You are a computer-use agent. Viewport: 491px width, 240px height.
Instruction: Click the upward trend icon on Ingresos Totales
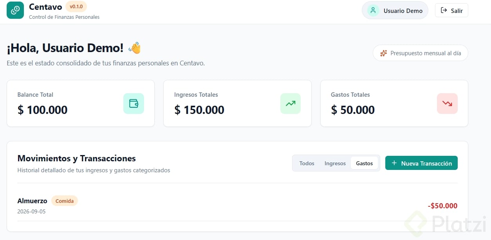tap(291, 103)
